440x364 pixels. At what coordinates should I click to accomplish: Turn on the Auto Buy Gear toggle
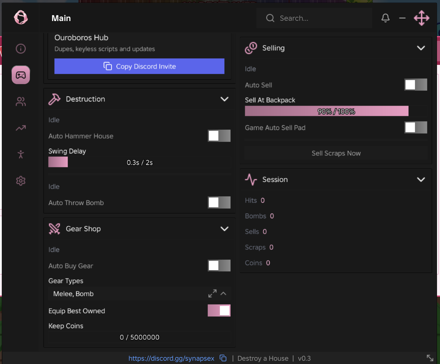[x=219, y=265]
